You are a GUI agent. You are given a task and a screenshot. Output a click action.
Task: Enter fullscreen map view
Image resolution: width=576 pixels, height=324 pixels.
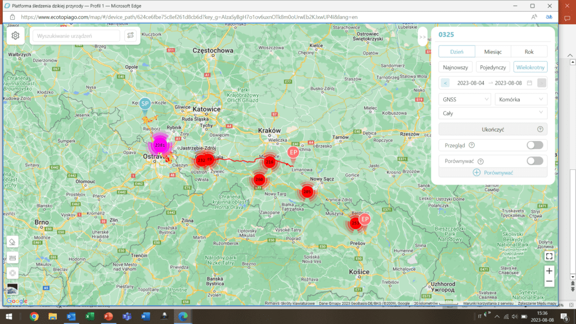pyautogui.click(x=549, y=256)
